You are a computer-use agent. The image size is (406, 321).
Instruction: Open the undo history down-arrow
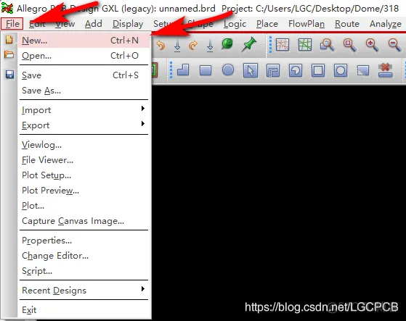pos(177,46)
